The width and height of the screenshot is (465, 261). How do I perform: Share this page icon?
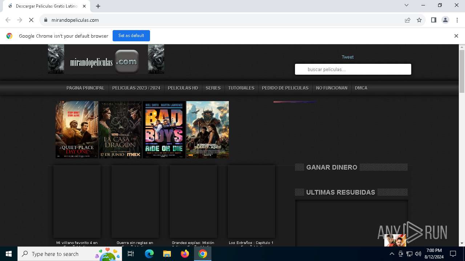click(x=408, y=20)
